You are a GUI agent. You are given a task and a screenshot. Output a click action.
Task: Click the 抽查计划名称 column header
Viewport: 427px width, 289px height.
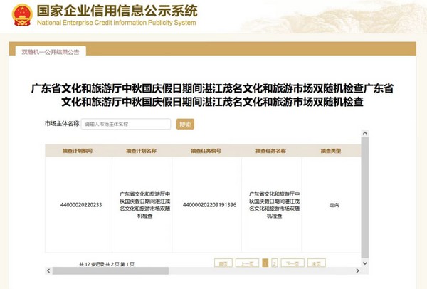pos(141,151)
